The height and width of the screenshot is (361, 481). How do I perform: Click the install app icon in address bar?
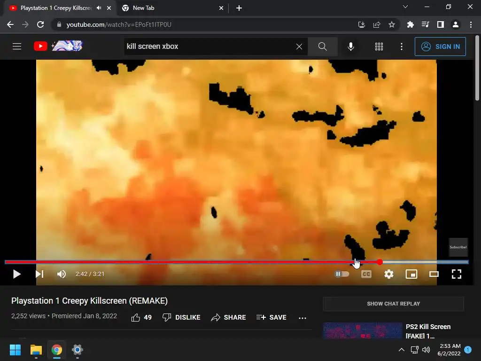click(x=362, y=24)
